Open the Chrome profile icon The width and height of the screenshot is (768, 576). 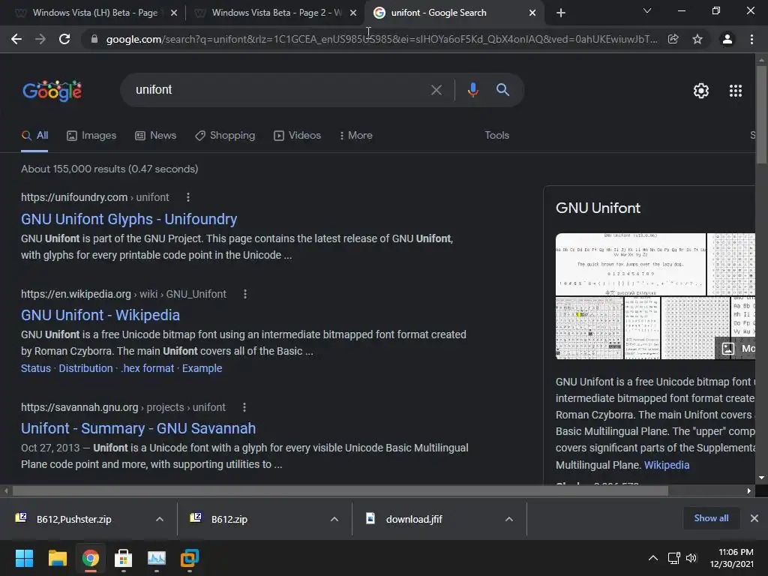tap(727, 39)
